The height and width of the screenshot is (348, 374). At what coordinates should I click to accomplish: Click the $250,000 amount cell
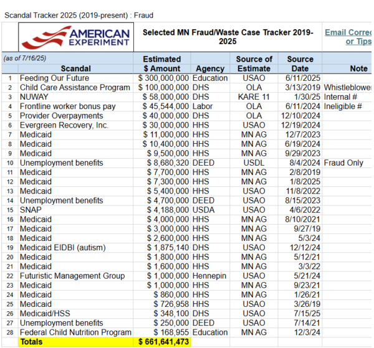[x=161, y=323]
